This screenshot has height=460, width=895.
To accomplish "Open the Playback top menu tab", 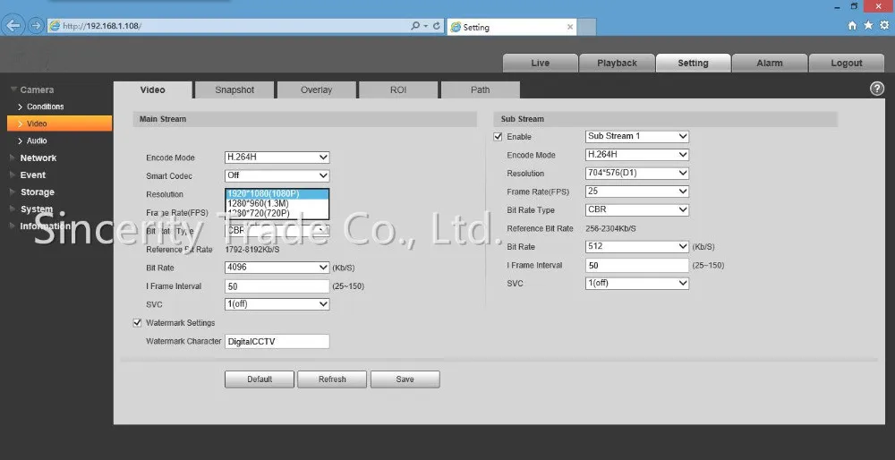I will pos(617,64).
